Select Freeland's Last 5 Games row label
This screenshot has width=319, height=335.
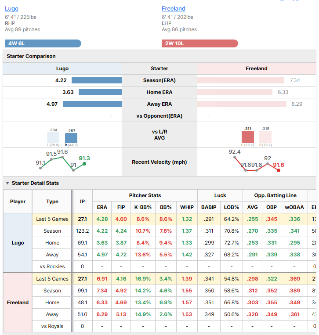coord(52,279)
